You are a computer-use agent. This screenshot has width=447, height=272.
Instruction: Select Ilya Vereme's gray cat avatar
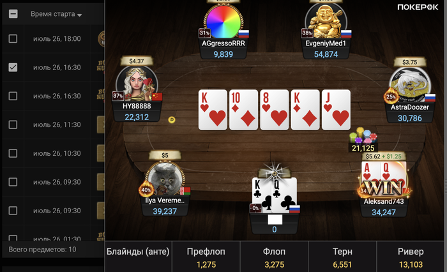(x=165, y=179)
